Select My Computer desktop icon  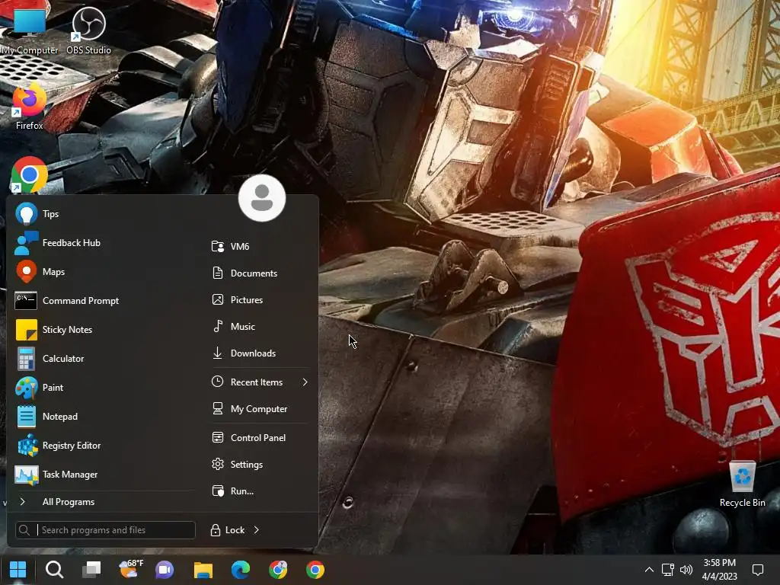30,30
